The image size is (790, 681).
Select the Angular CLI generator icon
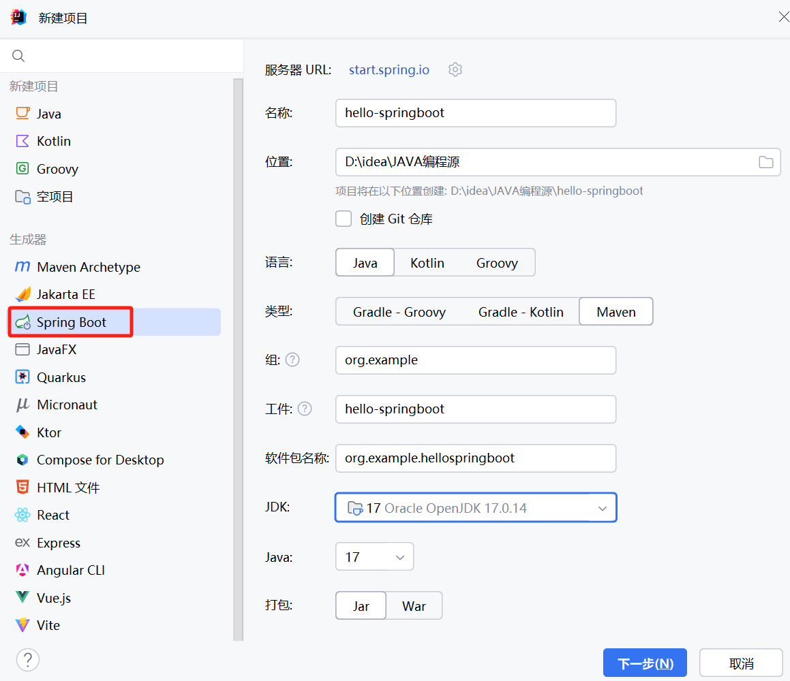click(x=23, y=570)
